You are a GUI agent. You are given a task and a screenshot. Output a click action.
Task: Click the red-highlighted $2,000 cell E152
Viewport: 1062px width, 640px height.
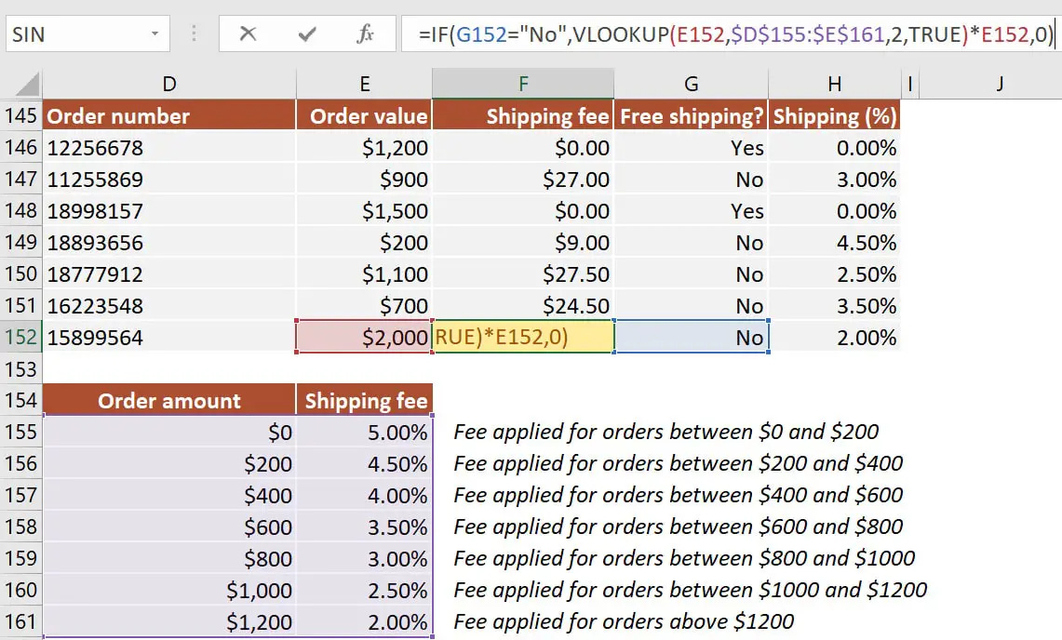(365, 337)
